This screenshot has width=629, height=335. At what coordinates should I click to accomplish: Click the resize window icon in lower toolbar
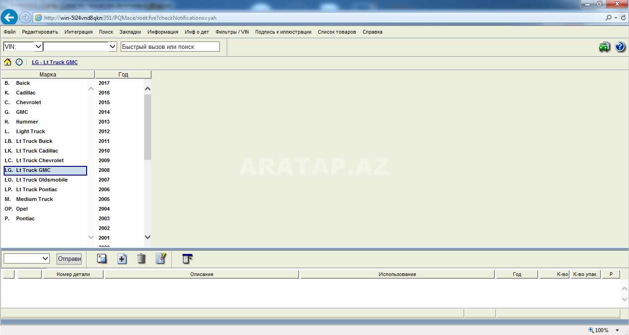tap(102, 259)
